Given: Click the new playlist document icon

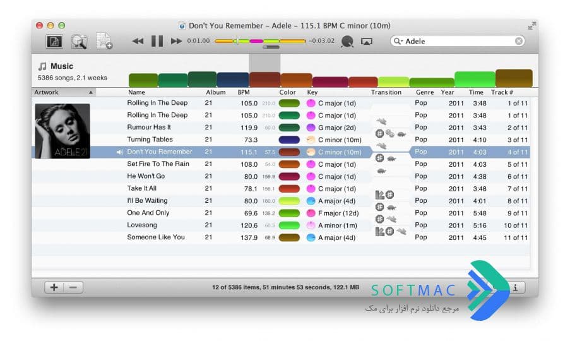Looking at the screenshot, I should [104, 41].
